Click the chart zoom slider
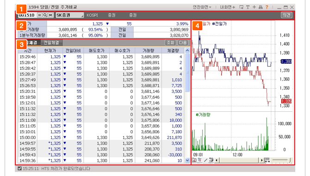 (282, 160)
